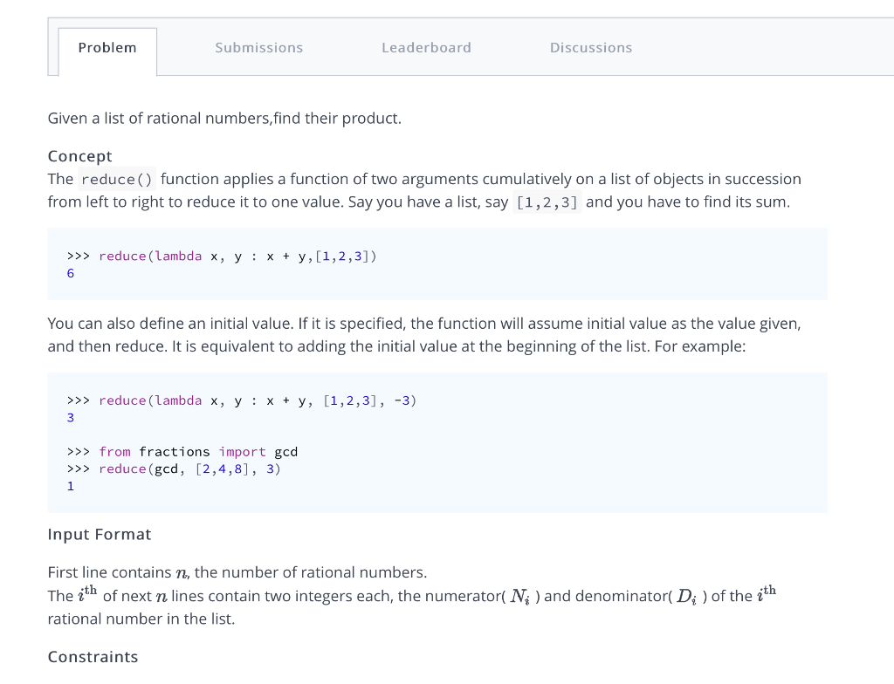
Task: Click the gcd import line in the code
Action: (x=182, y=451)
